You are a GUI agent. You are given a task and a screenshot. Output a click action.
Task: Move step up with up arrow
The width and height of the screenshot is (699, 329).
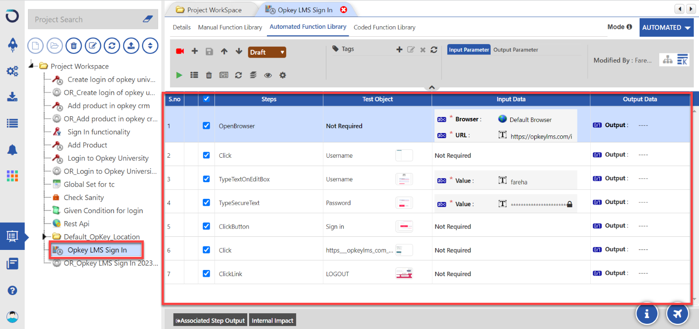[224, 51]
